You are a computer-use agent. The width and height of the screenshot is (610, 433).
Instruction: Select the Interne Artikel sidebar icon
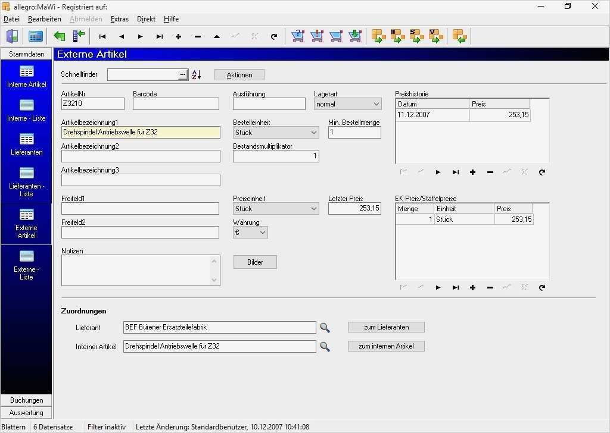click(26, 76)
